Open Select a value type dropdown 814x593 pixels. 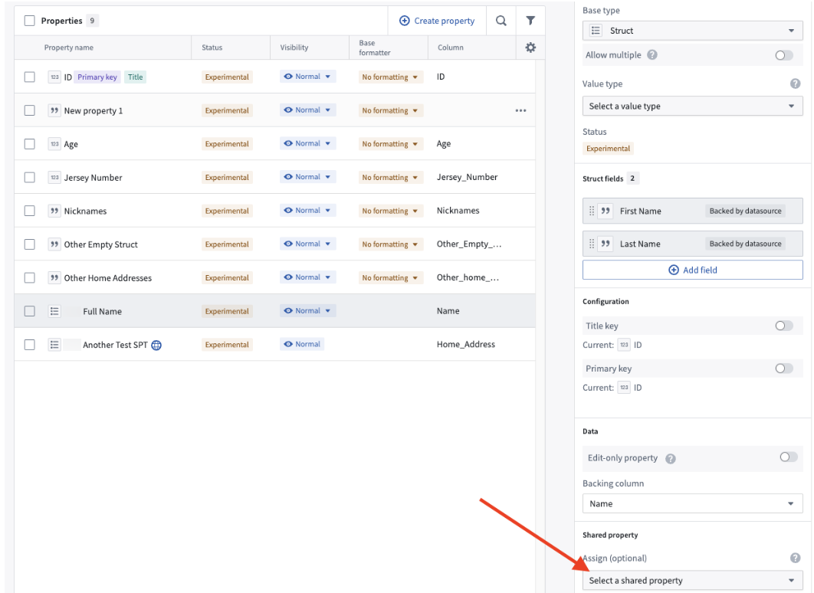(693, 106)
